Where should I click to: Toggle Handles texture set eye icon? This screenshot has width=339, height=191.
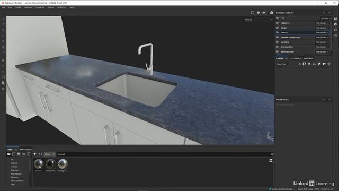click(277, 42)
